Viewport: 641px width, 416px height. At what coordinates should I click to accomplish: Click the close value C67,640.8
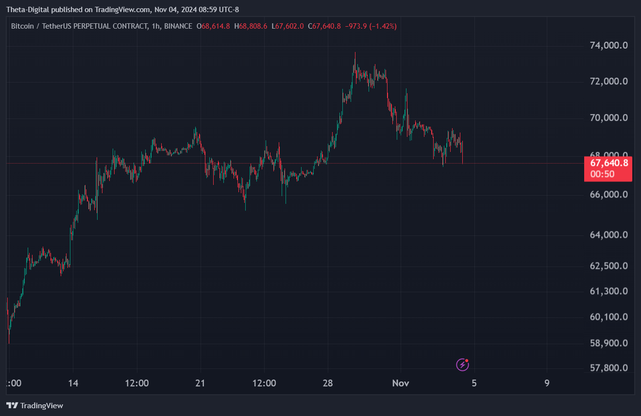pos(324,26)
